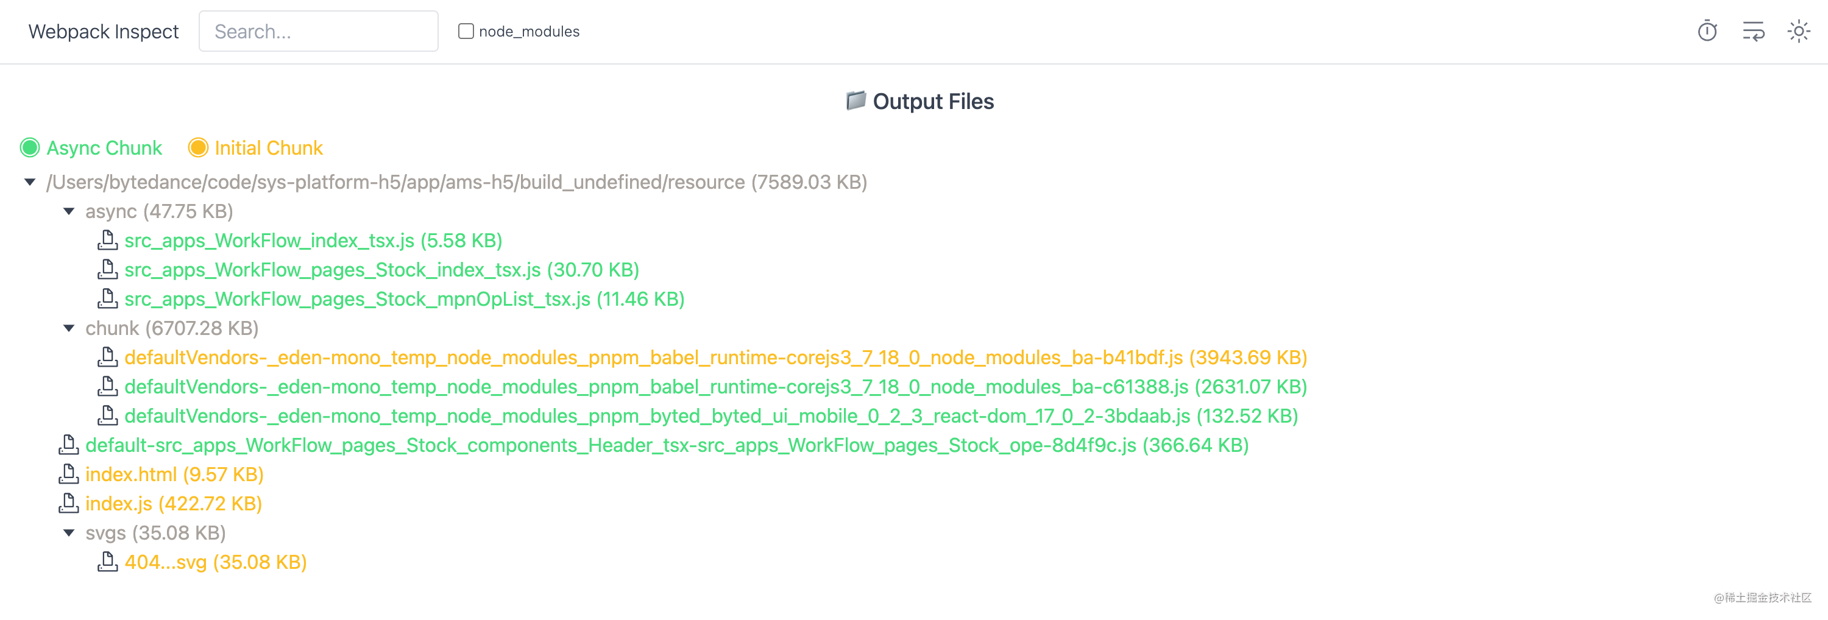
Task: Open 404...svg (35.08 KB)
Action: click(x=216, y=563)
